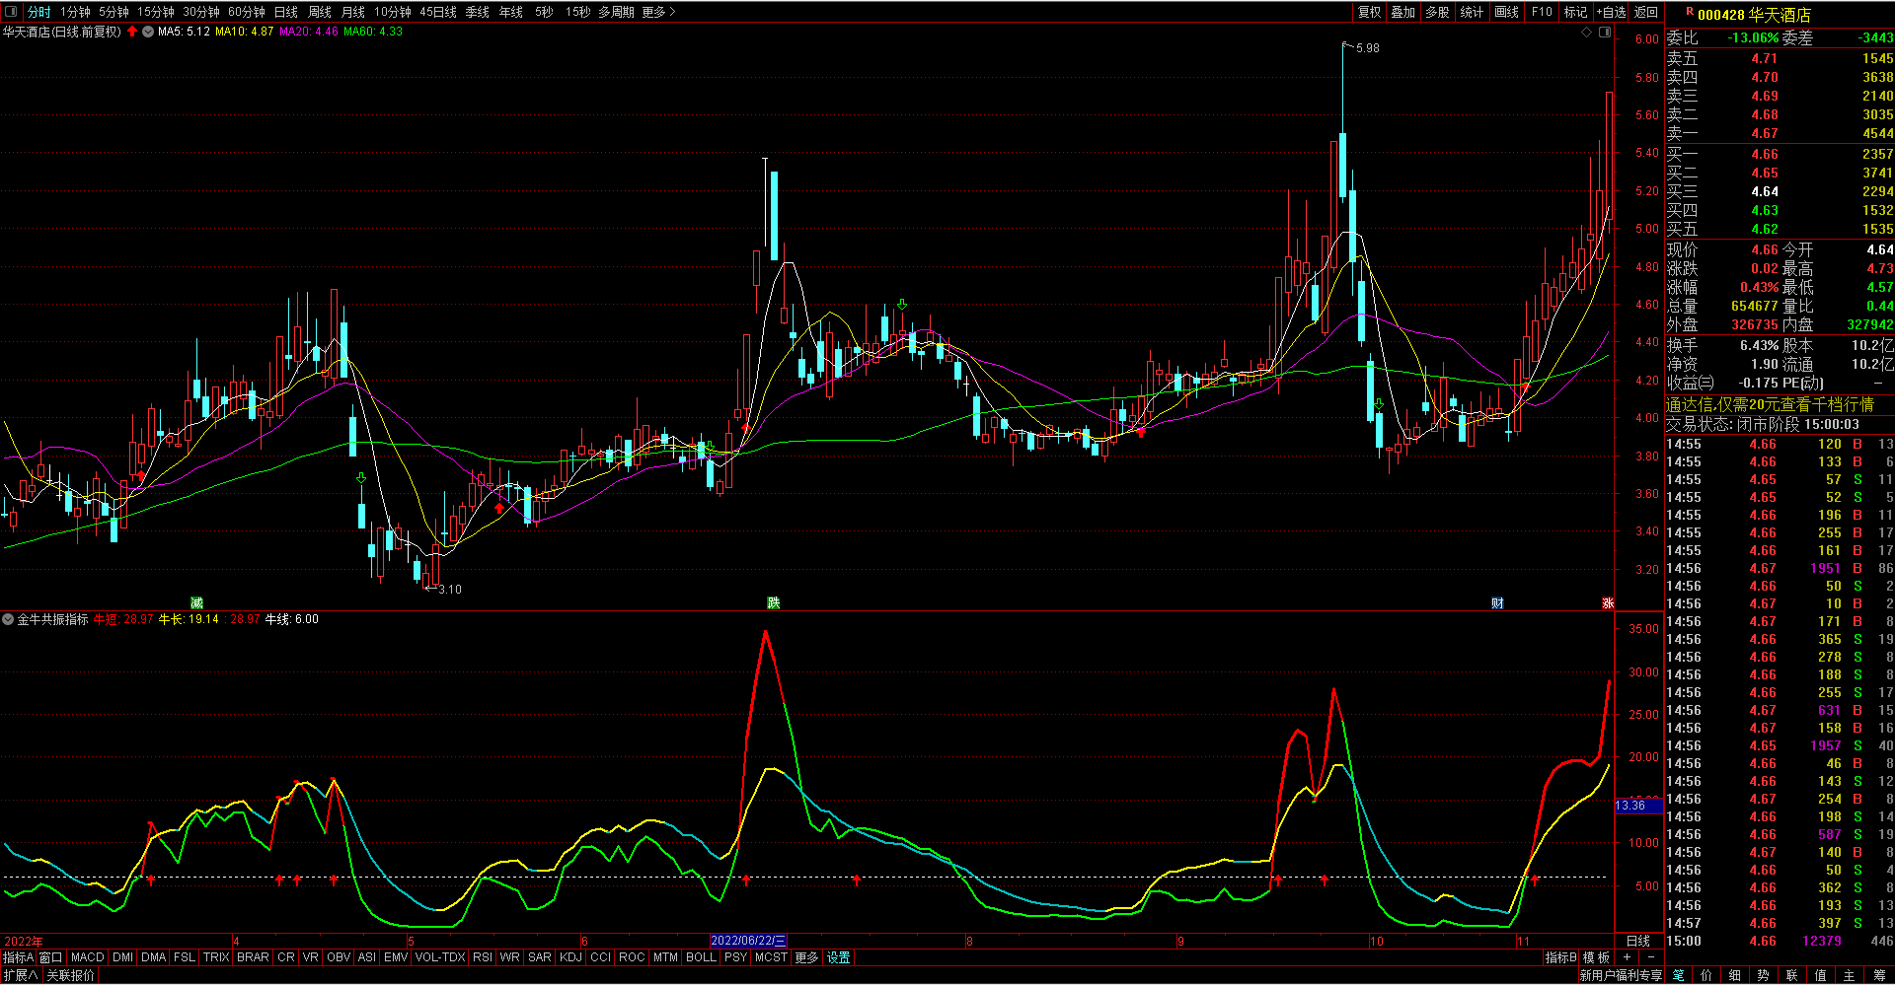This screenshot has width=1895, height=986.
Task: Click the 新用户福利专享 promo link
Action: 1621,975
